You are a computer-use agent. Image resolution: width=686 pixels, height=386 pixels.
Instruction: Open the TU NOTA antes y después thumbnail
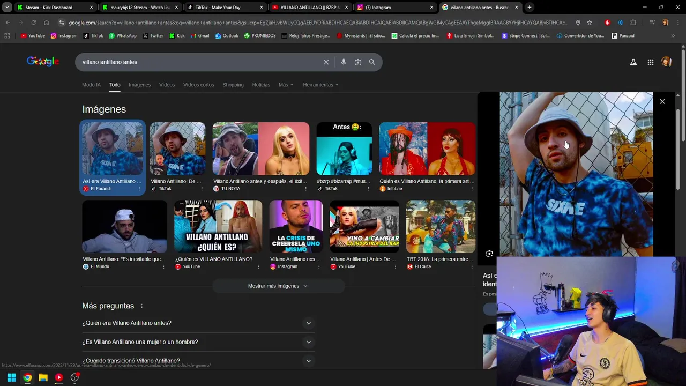coord(261,149)
